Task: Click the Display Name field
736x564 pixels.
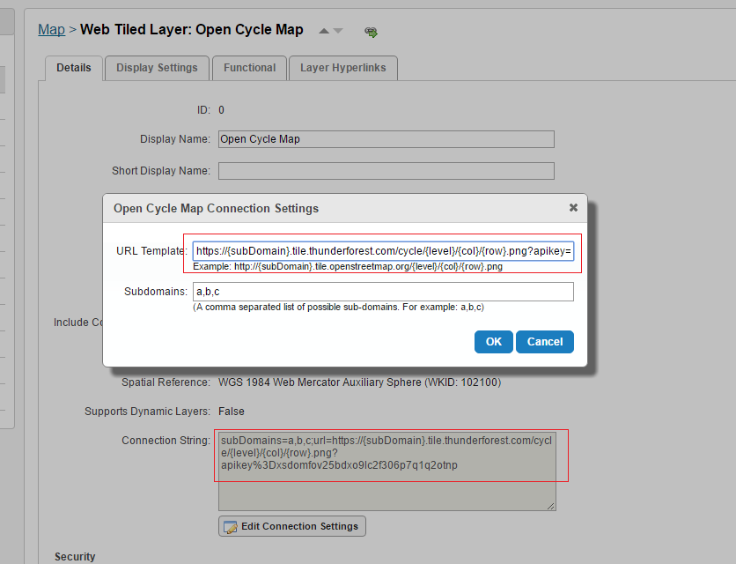Action: pyautogui.click(x=386, y=139)
